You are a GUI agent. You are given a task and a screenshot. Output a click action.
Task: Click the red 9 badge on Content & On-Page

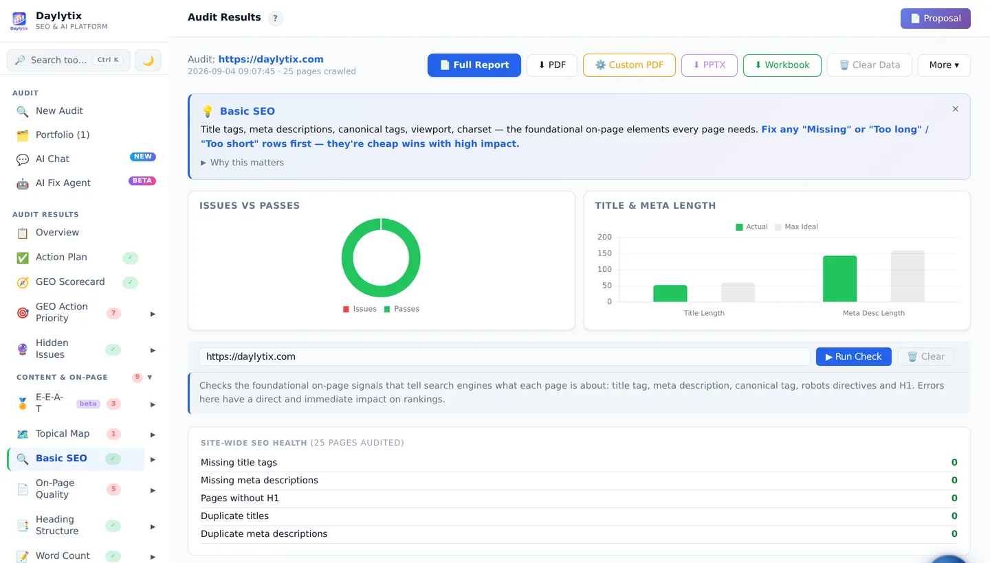tap(137, 377)
